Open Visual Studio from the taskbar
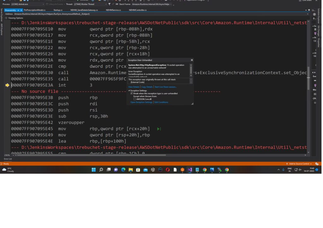The width and height of the screenshot is (323, 228). [x=190, y=170]
